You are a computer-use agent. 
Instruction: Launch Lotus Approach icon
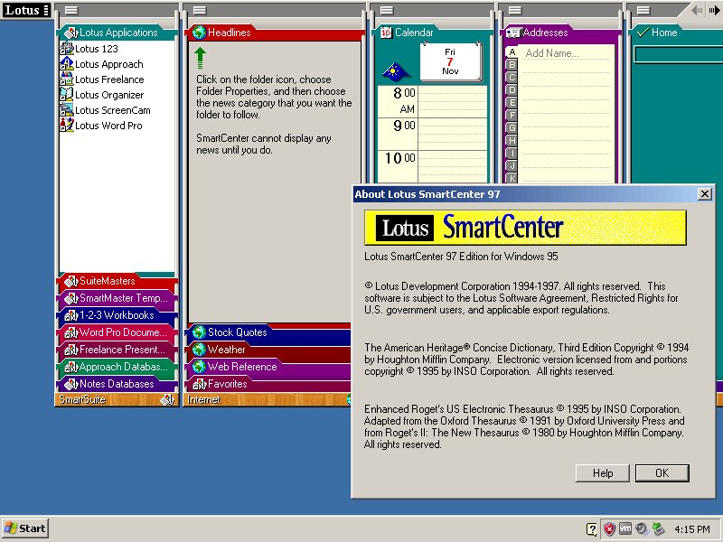[67, 63]
